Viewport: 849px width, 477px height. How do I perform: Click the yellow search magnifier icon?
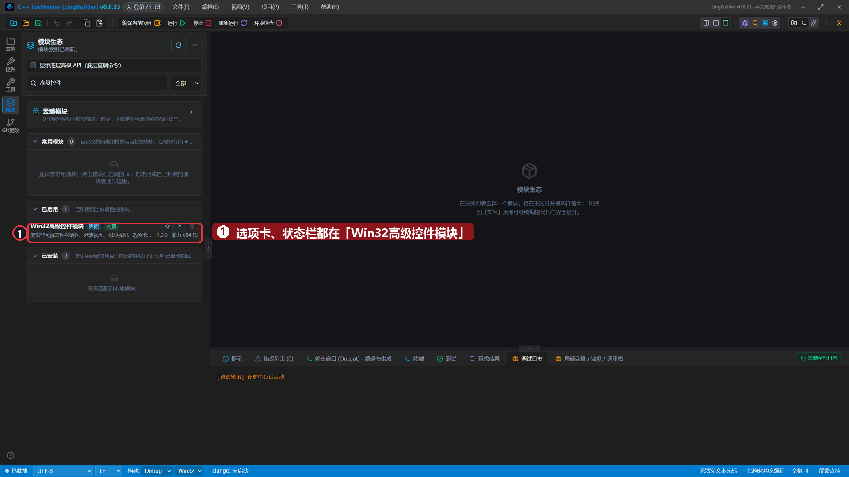(755, 23)
